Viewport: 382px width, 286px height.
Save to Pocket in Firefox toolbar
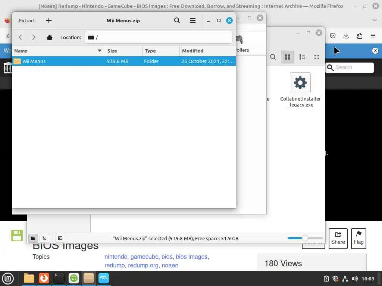(x=332, y=36)
